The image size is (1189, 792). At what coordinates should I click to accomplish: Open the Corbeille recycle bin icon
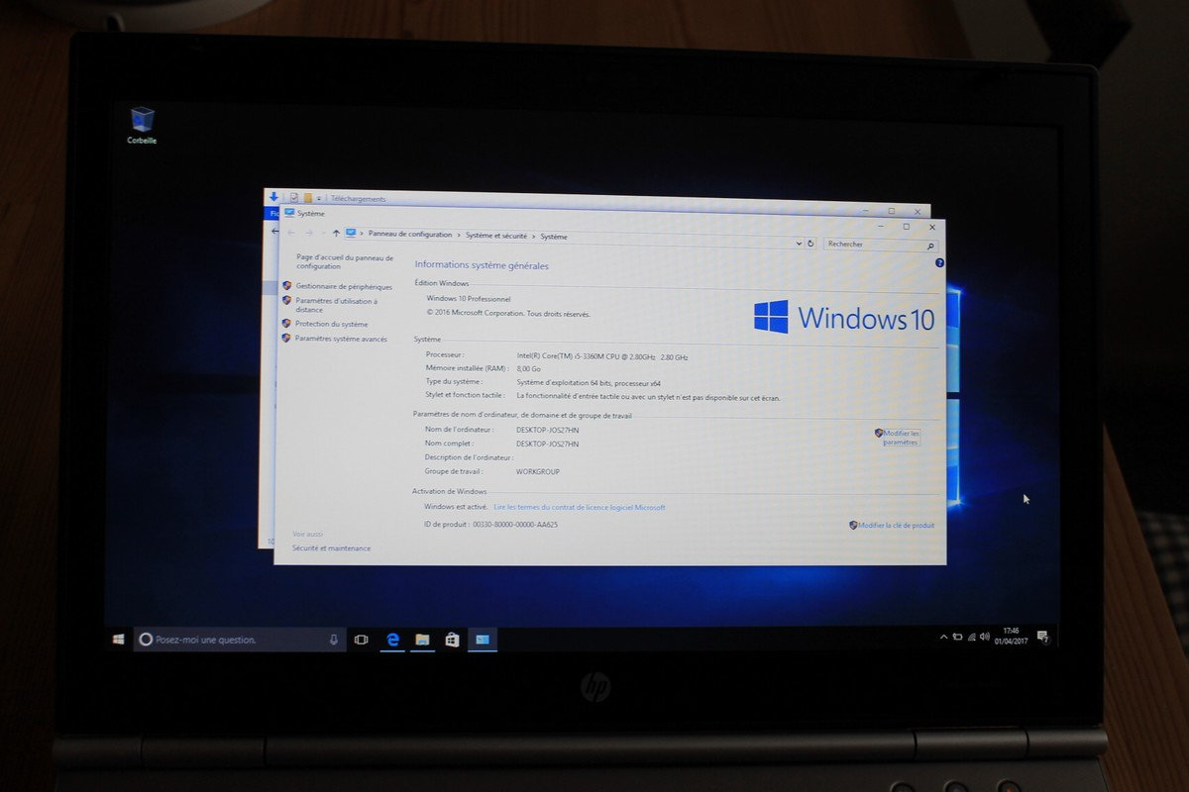tap(142, 126)
